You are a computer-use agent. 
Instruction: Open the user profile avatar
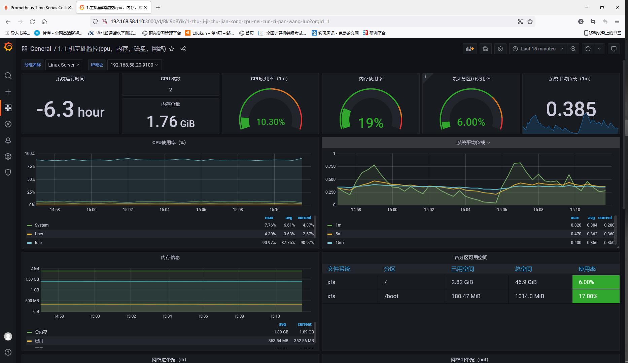(x=8, y=336)
